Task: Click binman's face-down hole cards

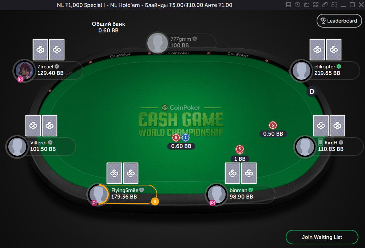Action: pos(241,173)
